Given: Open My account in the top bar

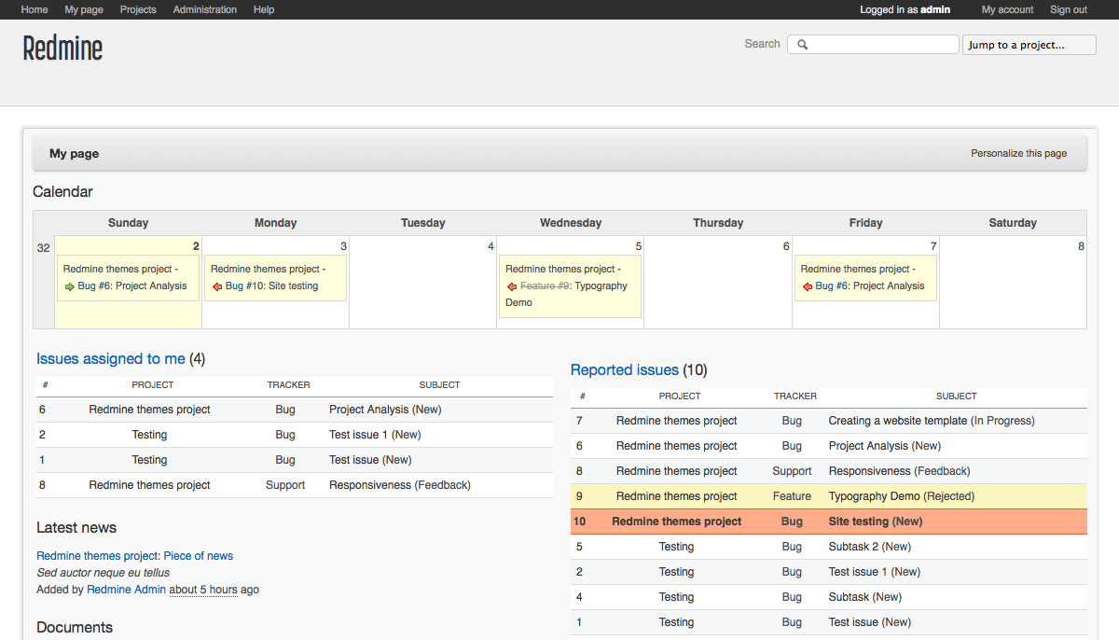Looking at the screenshot, I should click(x=1008, y=9).
